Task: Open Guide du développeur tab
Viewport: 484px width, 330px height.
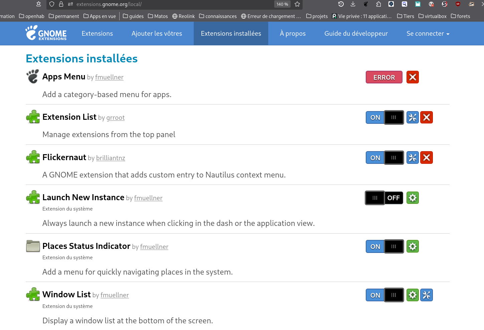Action: [356, 33]
